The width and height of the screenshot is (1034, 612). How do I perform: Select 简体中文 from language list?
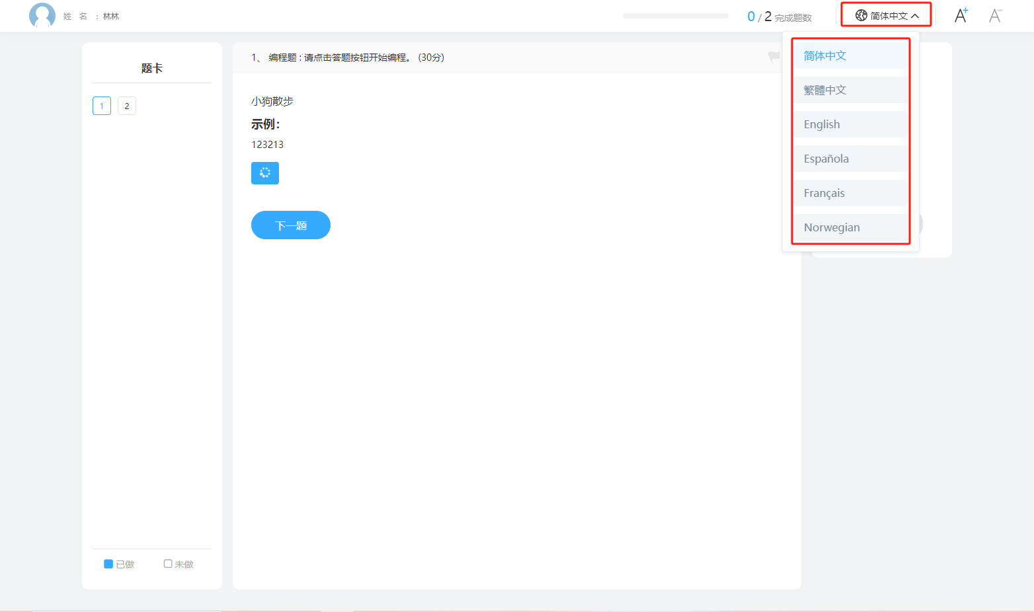click(x=851, y=56)
